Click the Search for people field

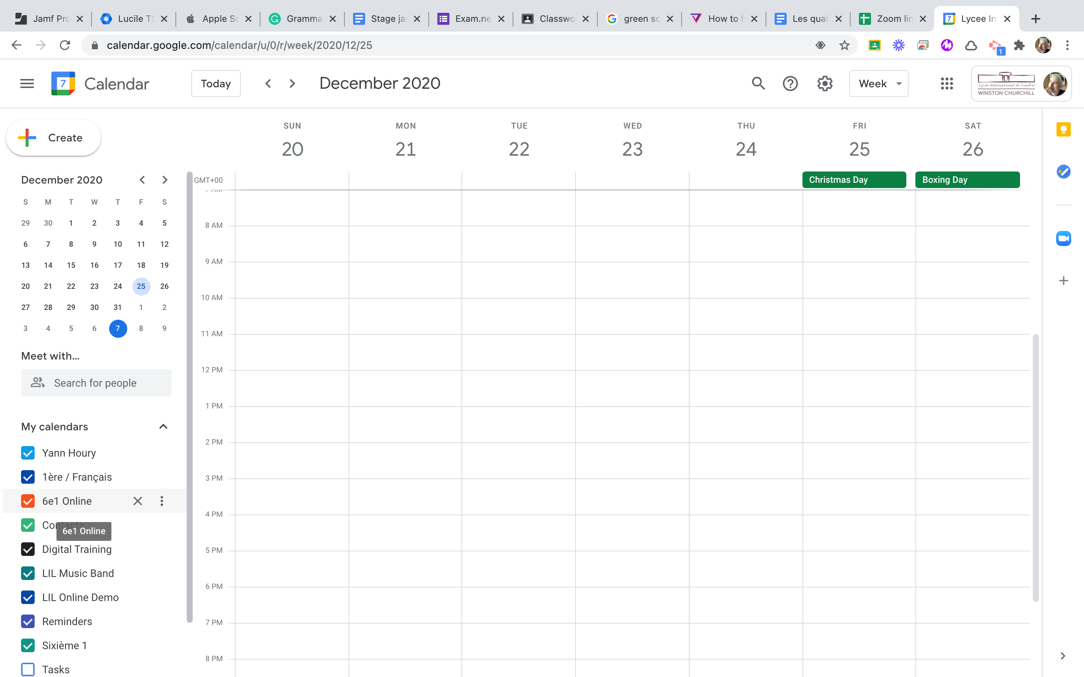(96, 383)
